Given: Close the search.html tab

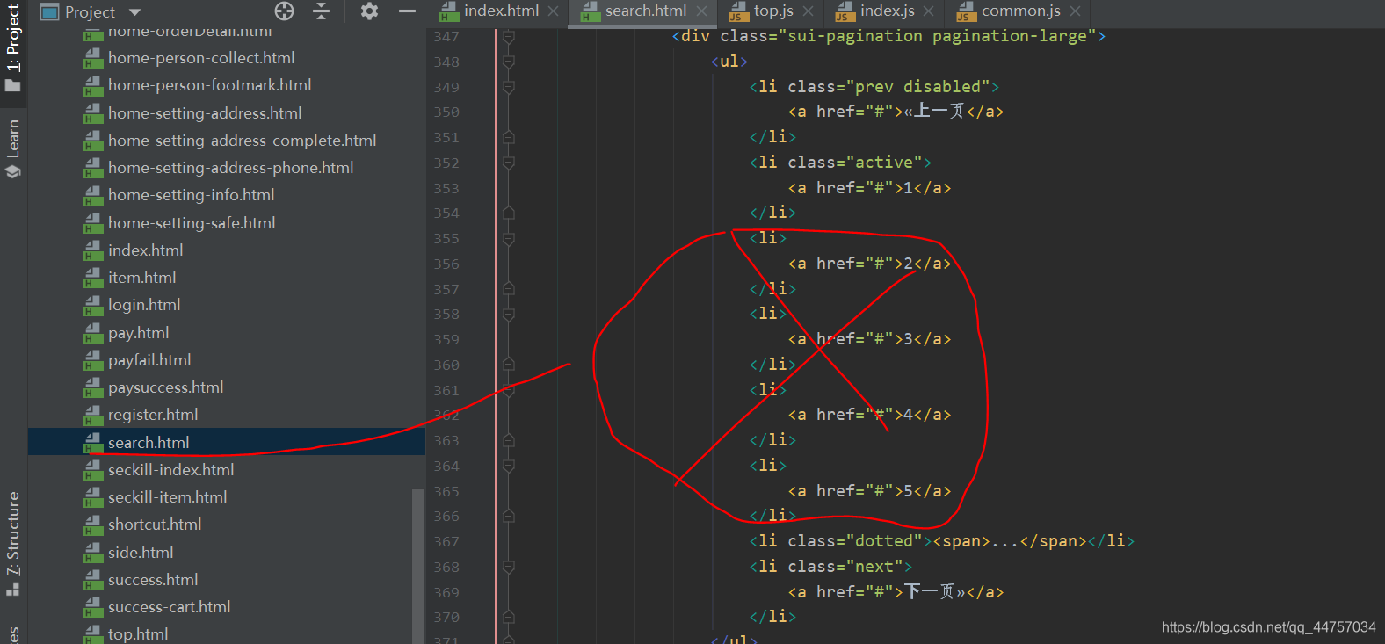Looking at the screenshot, I should [x=701, y=11].
